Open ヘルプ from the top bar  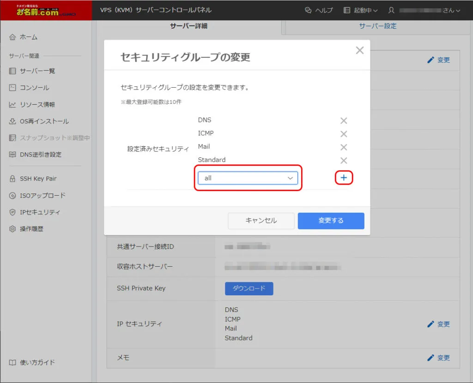click(319, 10)
